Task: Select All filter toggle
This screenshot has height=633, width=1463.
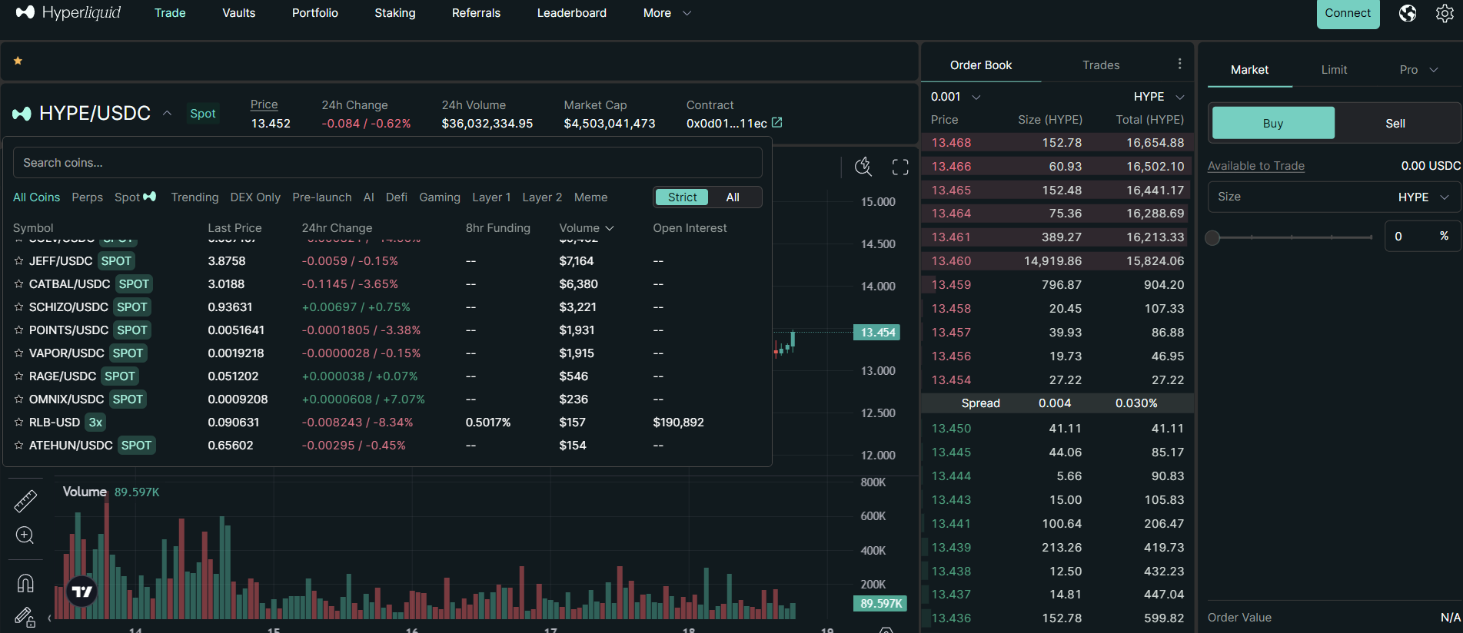Action: (x=733, y=197)
